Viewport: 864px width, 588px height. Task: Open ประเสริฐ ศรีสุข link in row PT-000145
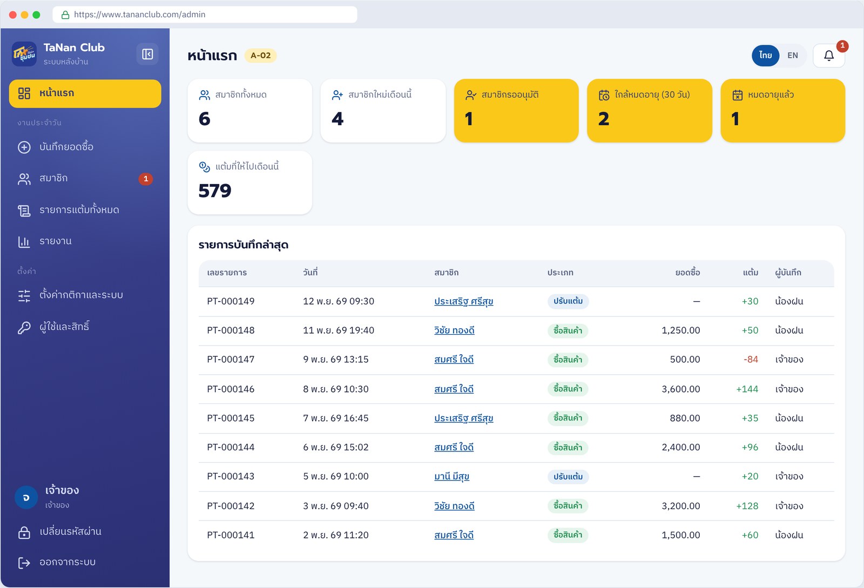[463, 418]
